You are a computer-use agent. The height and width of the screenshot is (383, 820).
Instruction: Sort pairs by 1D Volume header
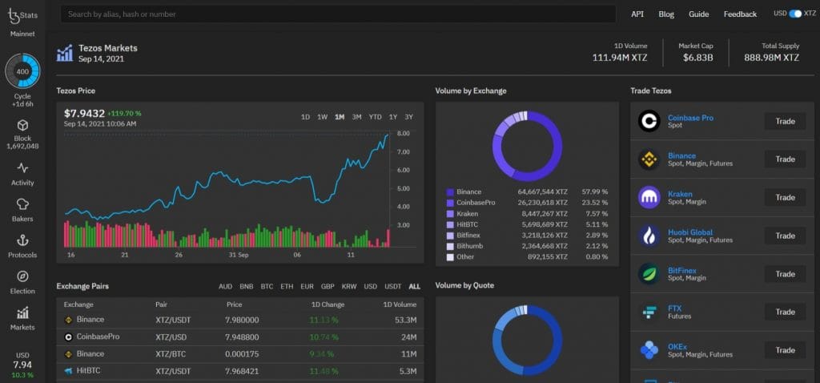click(399, 304)
